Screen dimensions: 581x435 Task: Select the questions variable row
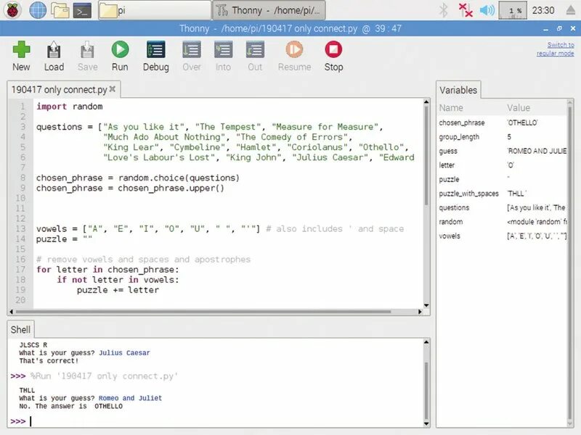pos(502,207)
